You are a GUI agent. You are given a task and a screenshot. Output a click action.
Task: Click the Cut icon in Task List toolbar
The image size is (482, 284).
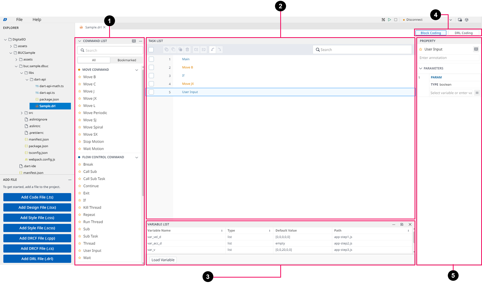point(173,50)
